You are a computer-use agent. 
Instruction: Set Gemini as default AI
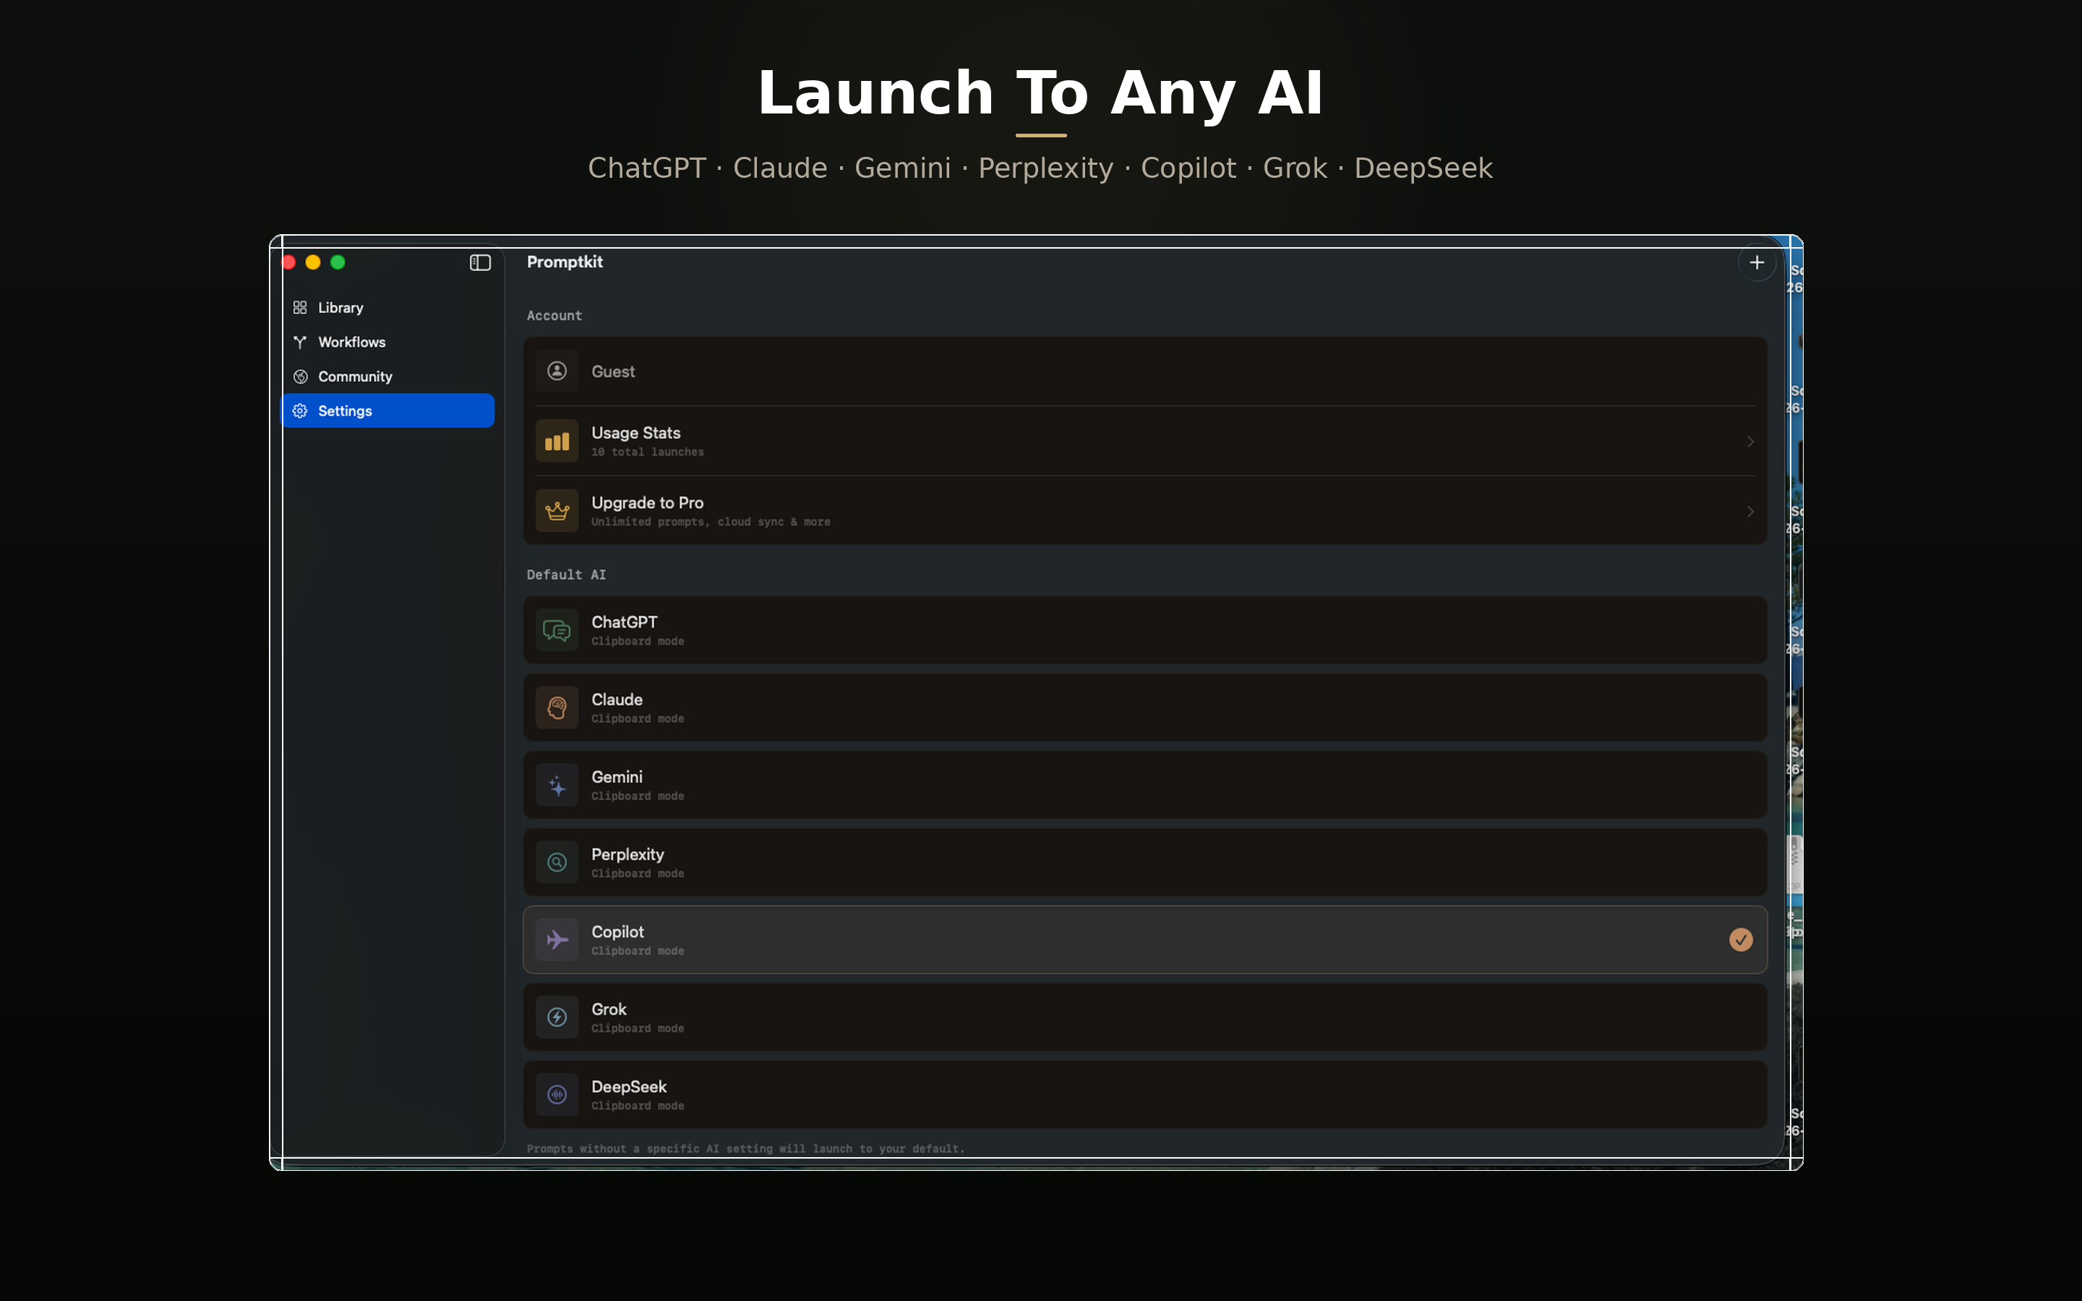(x=1144, y=785)
